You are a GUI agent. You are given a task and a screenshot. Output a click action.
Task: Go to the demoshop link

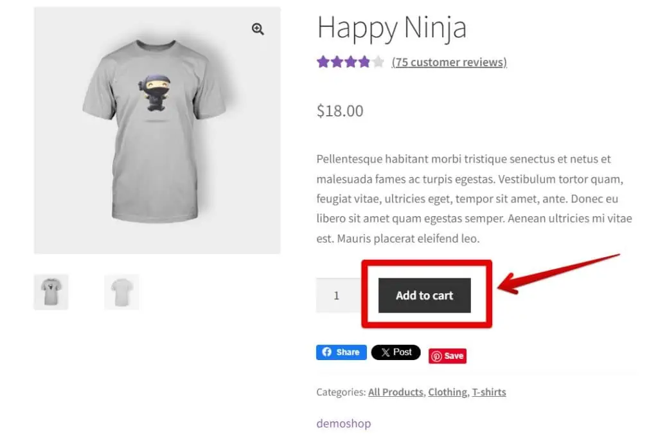click(344, 423)
